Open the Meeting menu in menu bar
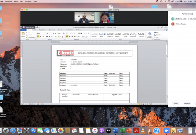The width and height of the screenshot is (196, 135). (8, 1)
